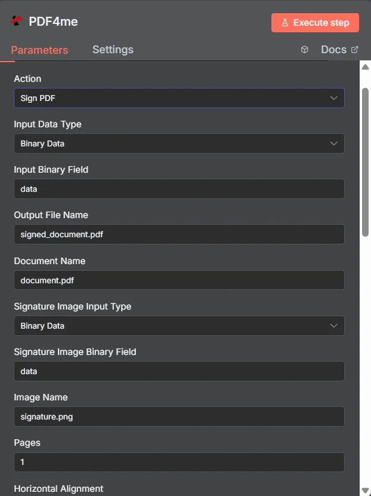371x496 pixels.
Task: Edit the Document Name field
Action: (x=179, y=280)
